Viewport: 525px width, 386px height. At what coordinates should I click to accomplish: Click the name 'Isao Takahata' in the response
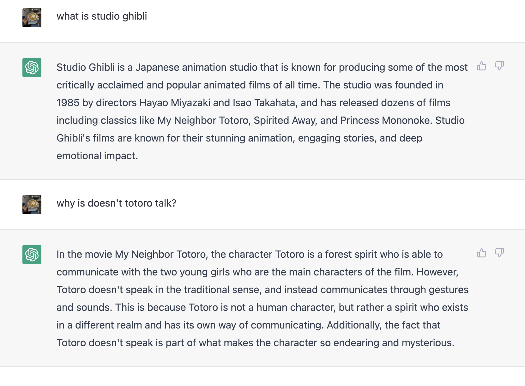pyautogui.click(x=264, y=103)
